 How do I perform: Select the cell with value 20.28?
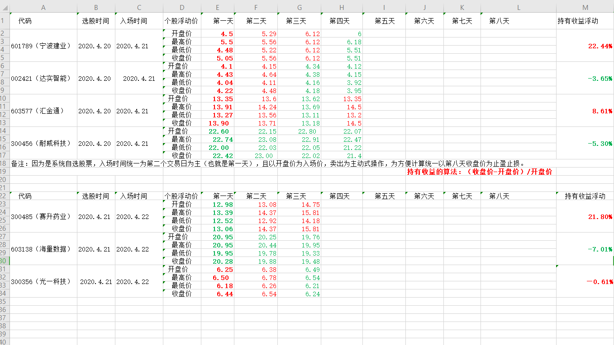pyautogui.click(x=218, y=261)
